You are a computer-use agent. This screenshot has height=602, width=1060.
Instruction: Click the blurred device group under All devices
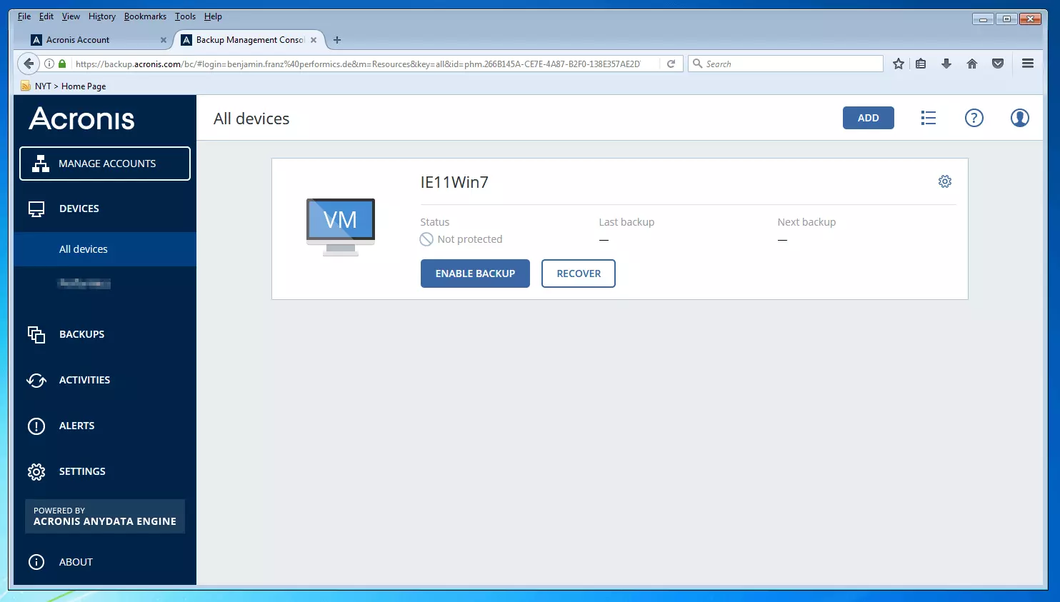point(84,284)
